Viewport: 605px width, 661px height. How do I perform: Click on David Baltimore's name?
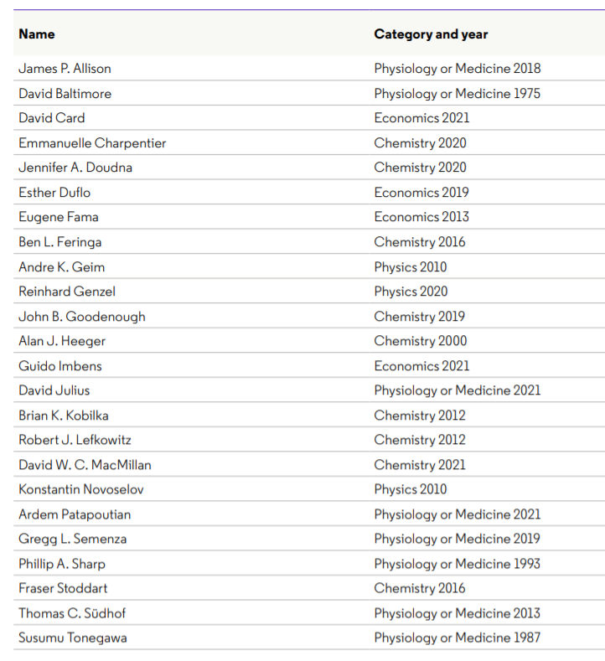(65, 93)
